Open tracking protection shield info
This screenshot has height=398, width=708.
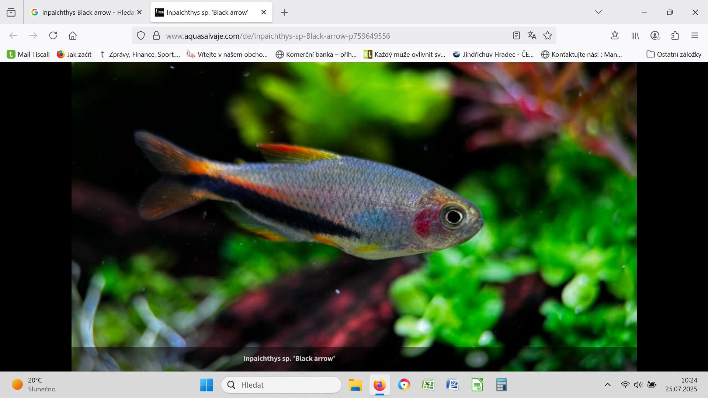140,35
